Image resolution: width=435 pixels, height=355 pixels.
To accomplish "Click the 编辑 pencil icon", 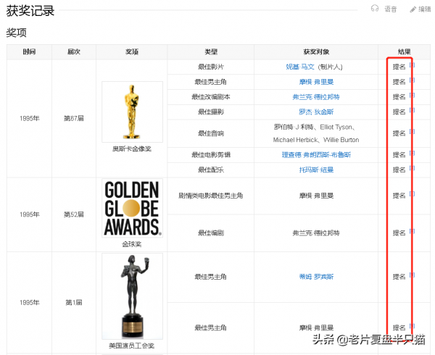I will [x=413, y=9].
